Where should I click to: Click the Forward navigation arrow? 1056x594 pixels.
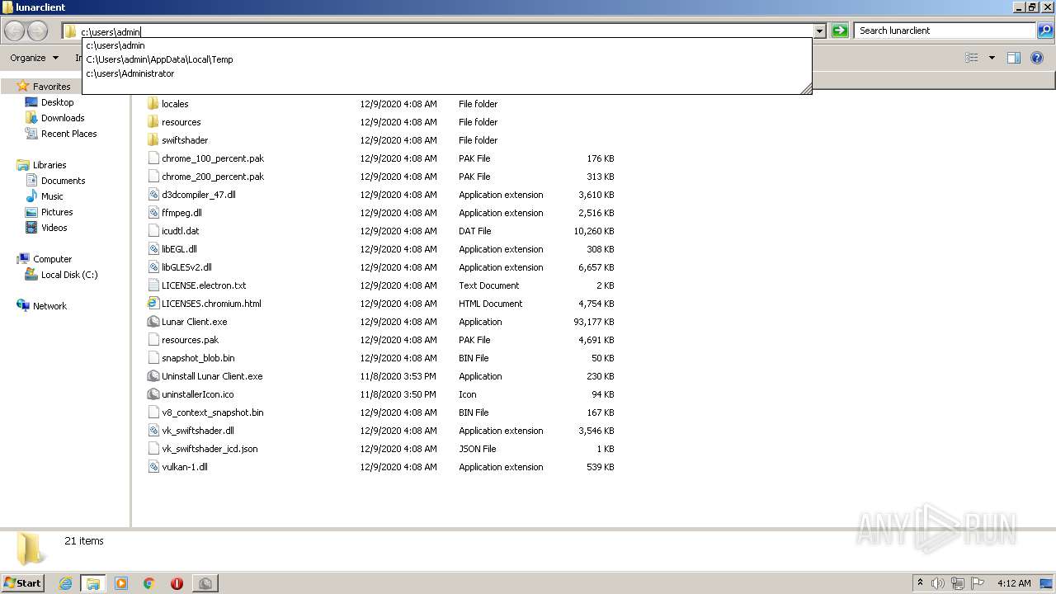(38, 31)
